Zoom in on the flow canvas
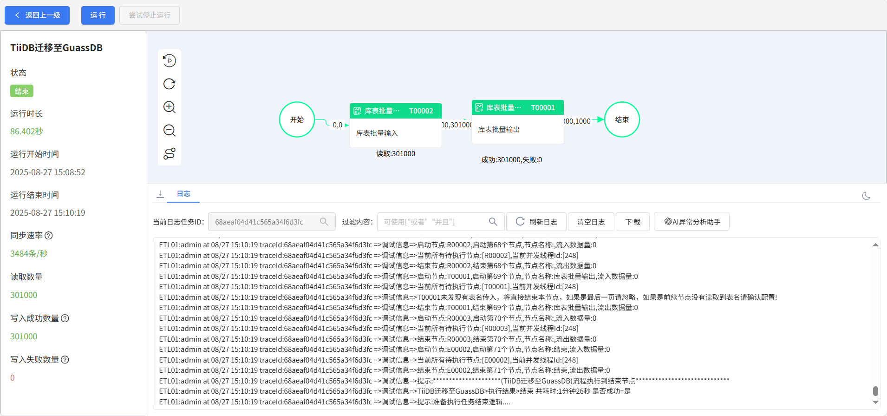 pos(170,107)
